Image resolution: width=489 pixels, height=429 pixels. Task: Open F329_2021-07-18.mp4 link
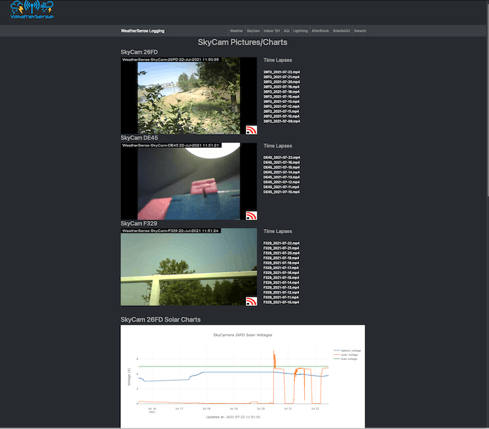(281, 263)
